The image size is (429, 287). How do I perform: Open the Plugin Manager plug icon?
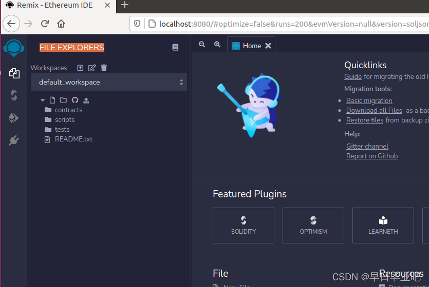click(14, 140)
